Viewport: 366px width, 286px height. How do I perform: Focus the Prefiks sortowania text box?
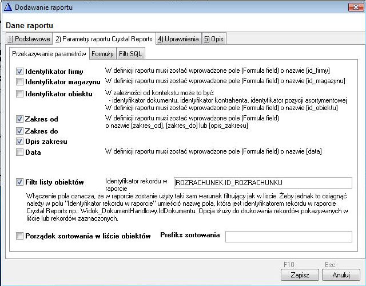point(288,236)
